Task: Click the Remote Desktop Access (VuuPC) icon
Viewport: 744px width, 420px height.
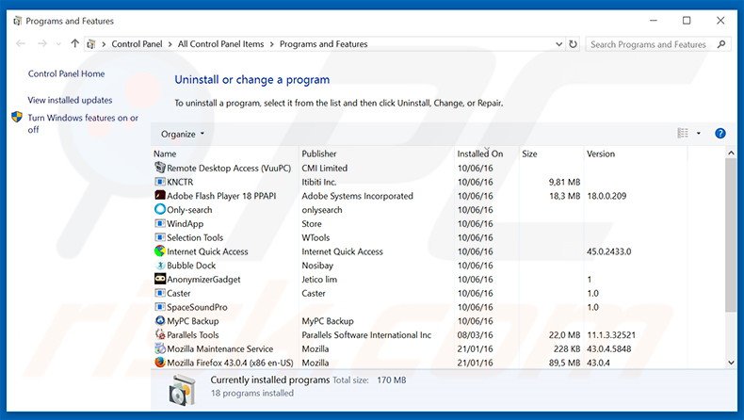Action: click(x=160, y=168)
